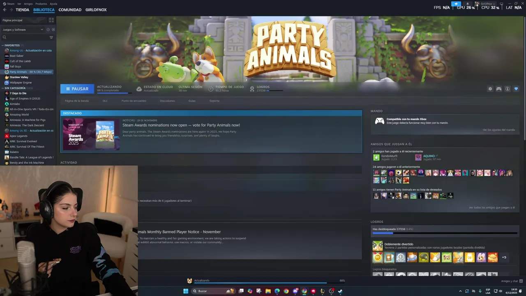Show the +5 more unlocked achievements

click(x=504, y=257)
